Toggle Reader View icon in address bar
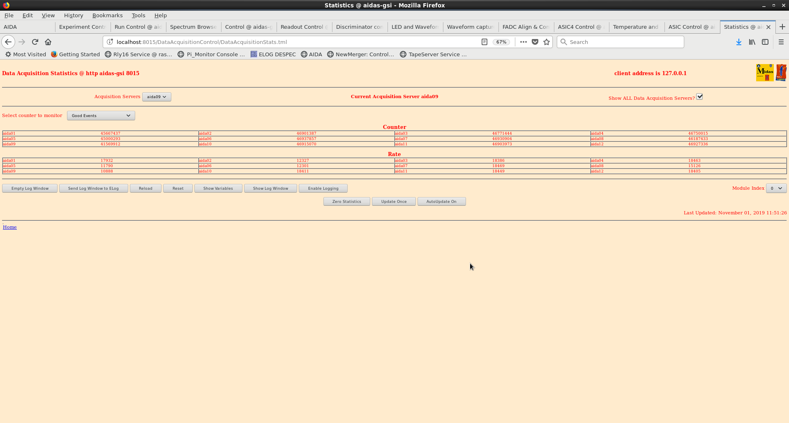Viewport: 789px width, 423px height. 484,42
